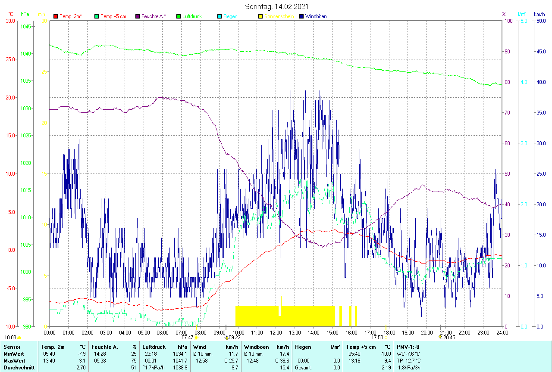Click the 'Gesamt:' rain total label
The image size is (552, 372).
click(x=304, y=368)
